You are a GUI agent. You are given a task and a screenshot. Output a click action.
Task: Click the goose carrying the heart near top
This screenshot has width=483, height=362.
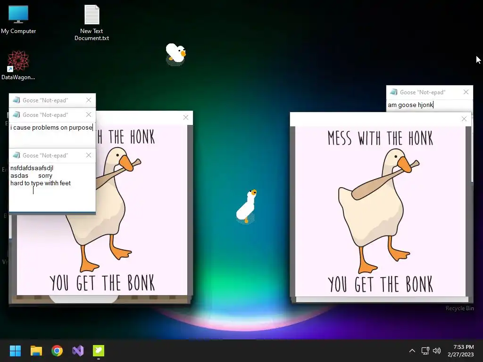(176, 54)
